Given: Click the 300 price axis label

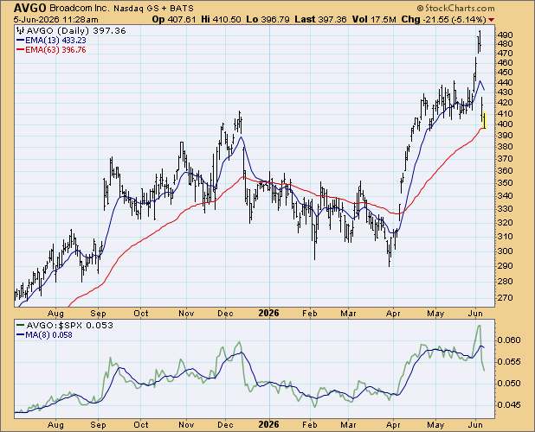Looking at the screenshot, I should [505, 251].
